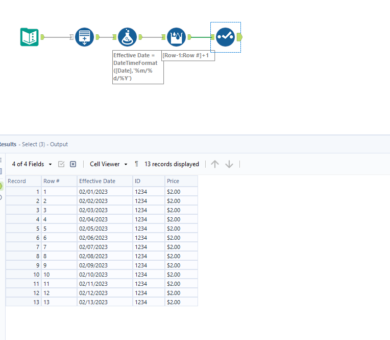The image size is (390, 340).
Task: Click the Generate Rows tool node
Action: 84,37
